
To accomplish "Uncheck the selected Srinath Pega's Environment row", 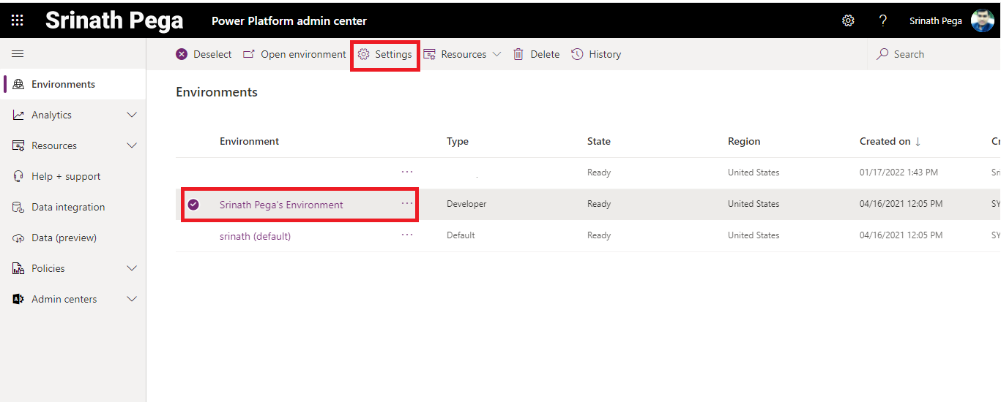I will click(x=193, y=205).
